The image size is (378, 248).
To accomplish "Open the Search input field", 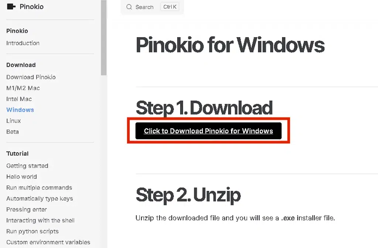I will click(x=144, y=7).
